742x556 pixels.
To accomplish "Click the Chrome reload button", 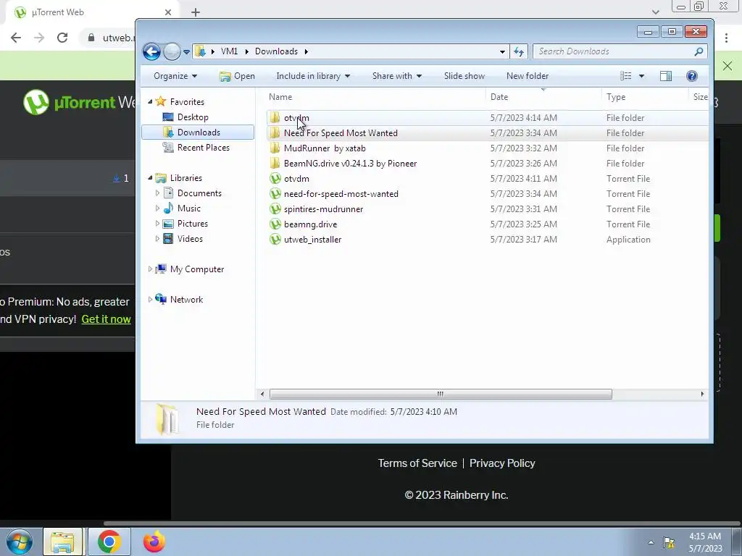I will pyautogui.click(x=62, y=38).
